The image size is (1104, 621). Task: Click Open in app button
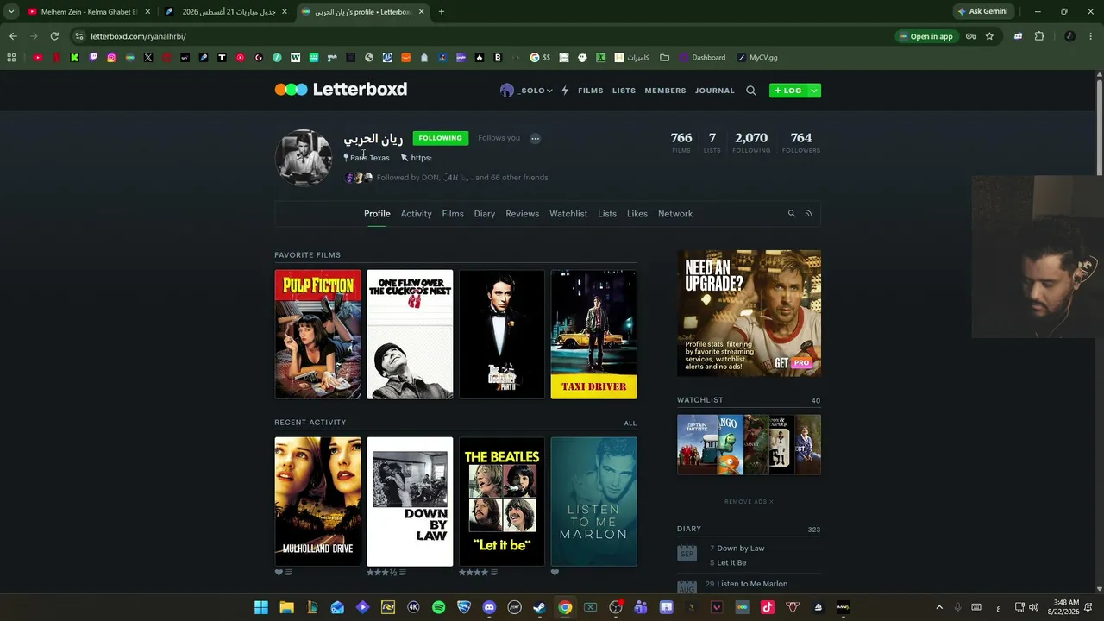pyautogui.click(x=926, y=36)
